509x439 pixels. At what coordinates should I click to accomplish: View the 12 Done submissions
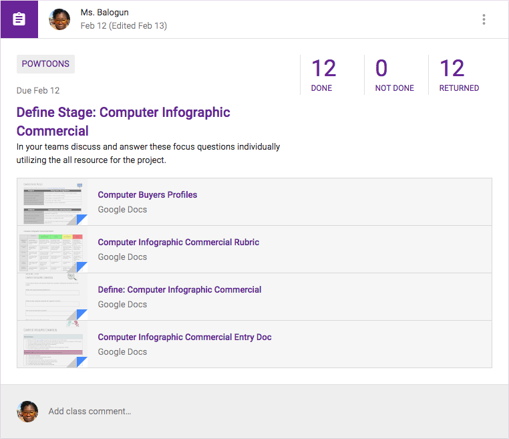pyautogui.click(x=323, y=74)
